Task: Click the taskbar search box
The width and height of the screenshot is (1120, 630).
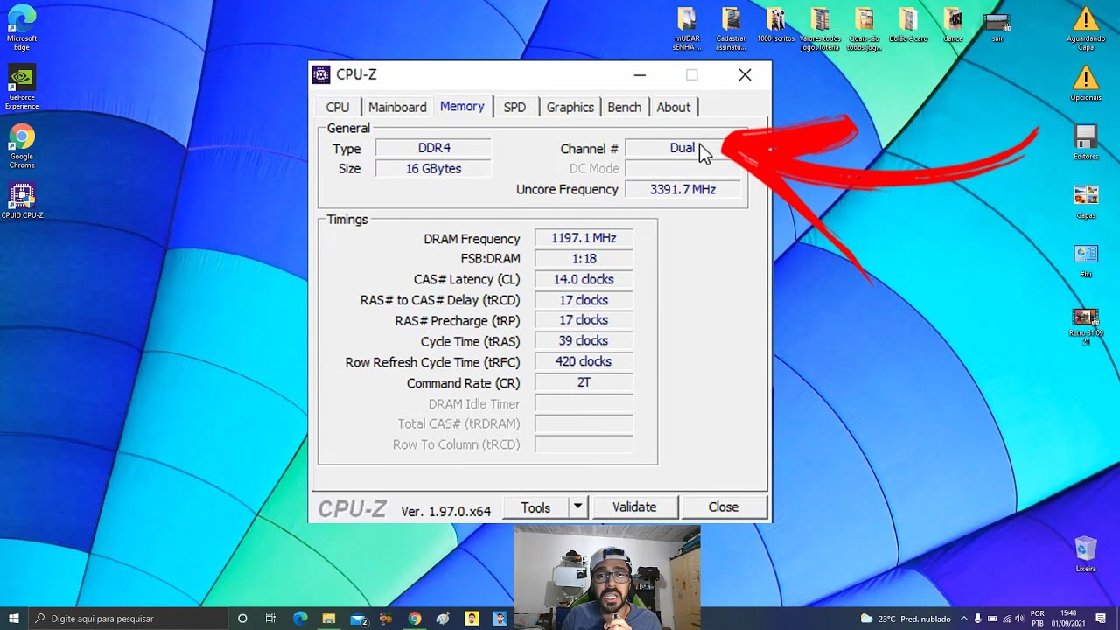Action: [x=127, y=619]
